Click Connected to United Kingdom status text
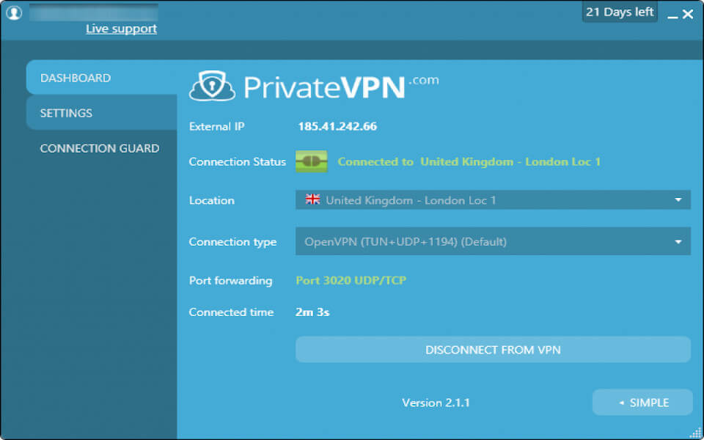This screenshot has height=440, width=704. [x=469, y=161]
